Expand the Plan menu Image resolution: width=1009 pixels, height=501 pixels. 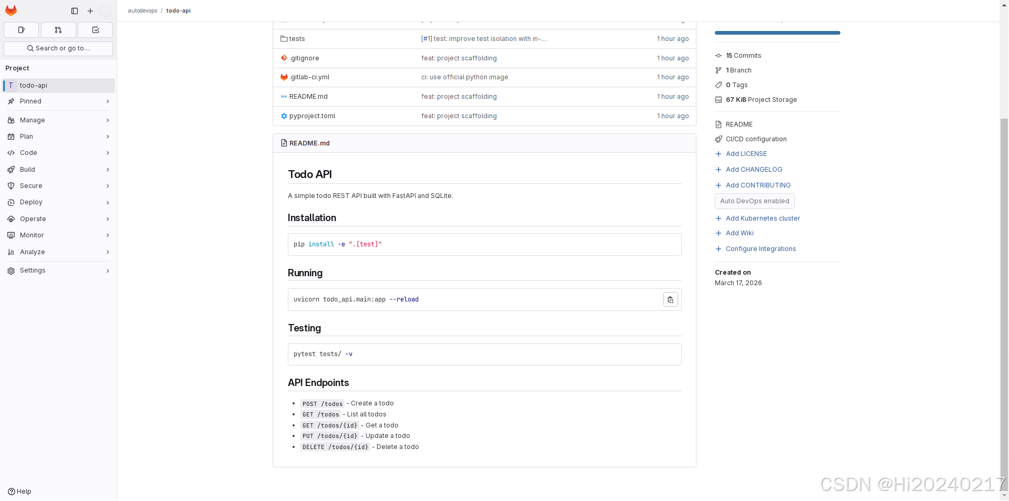click(58, 137)
